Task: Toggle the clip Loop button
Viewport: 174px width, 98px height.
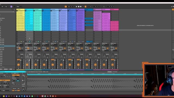Action: pyautogui.click(x=5, y=80)
